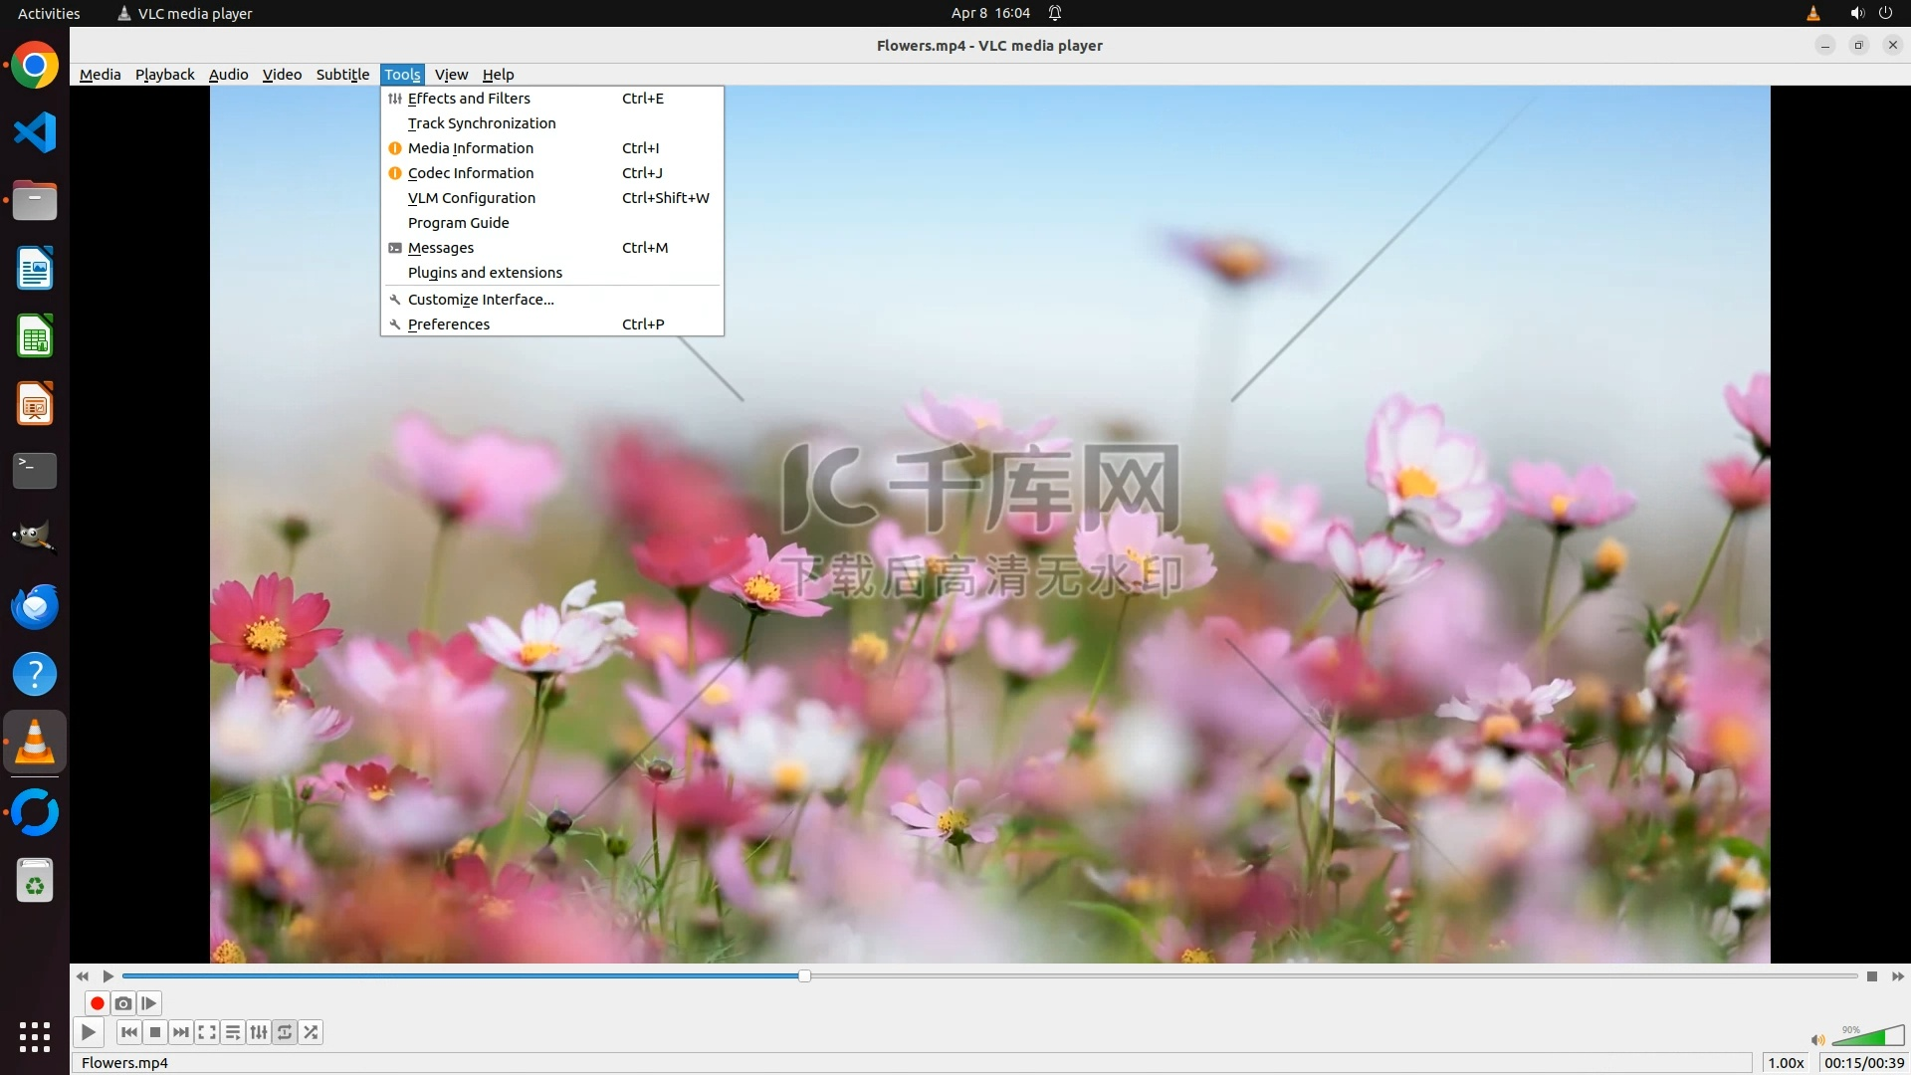The width and height of the screenshot is (1911, 1075).
Task: Stop playback with the Stop button
Action: (x=155, y=1032)
